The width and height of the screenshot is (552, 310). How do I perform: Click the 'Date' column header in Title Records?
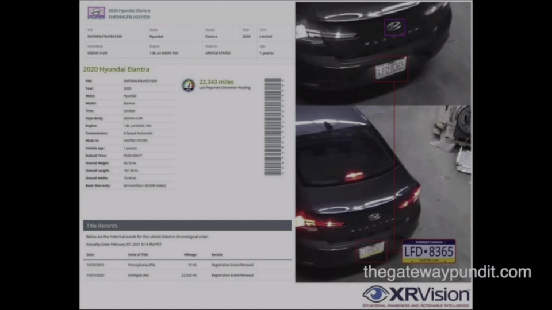point(90,254)
